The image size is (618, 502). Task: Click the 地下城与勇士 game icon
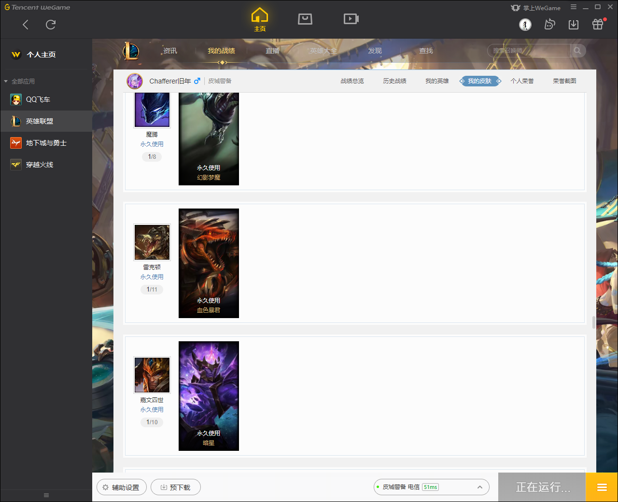pos(16,143)
